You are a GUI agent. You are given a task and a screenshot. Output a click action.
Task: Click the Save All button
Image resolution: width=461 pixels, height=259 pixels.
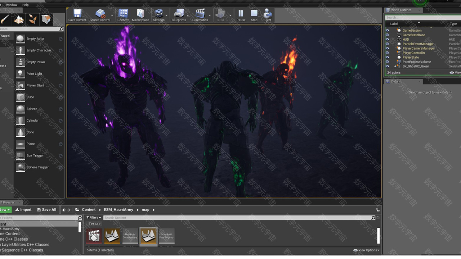coord(47,210)
